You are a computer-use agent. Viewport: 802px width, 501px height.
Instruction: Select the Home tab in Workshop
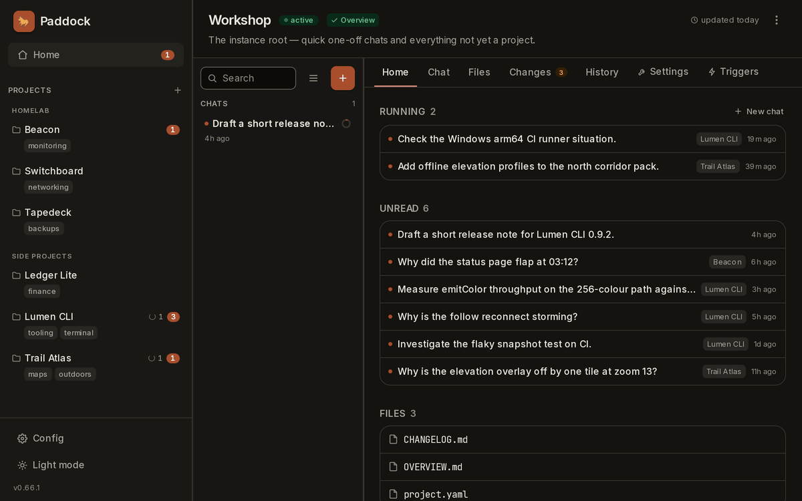(395, 72)
